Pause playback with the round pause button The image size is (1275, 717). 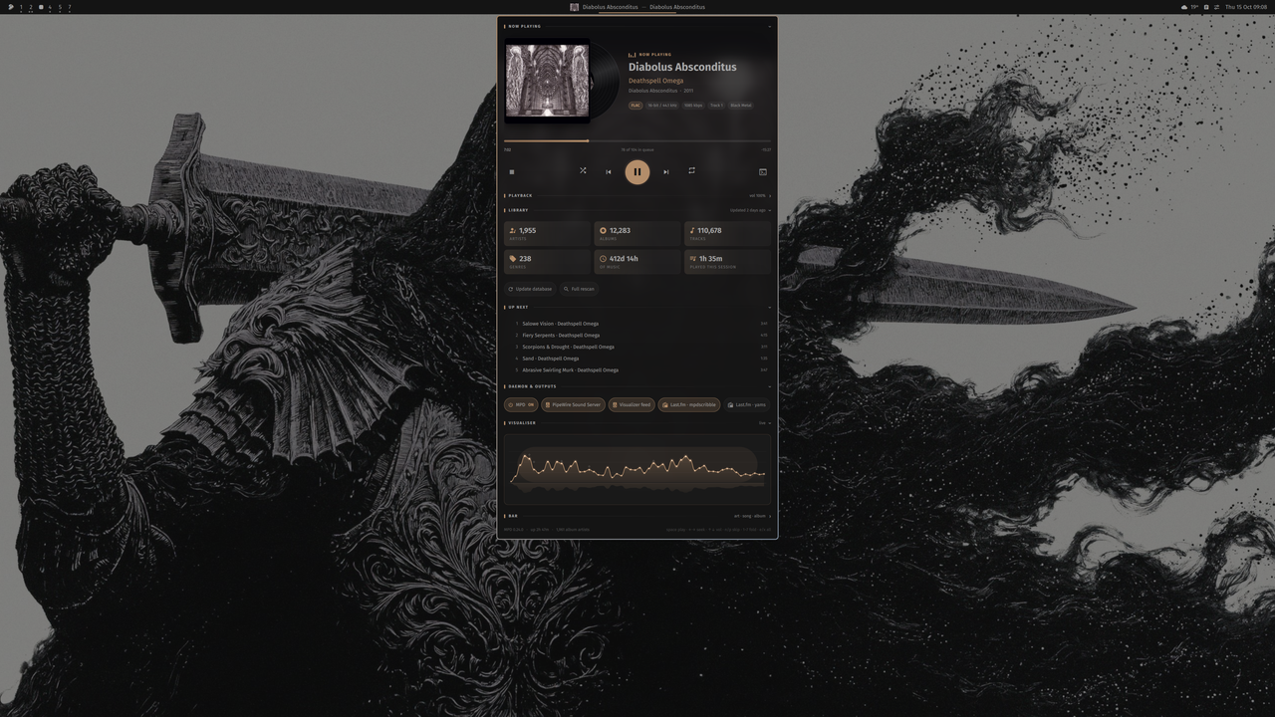tap(637, 171)
